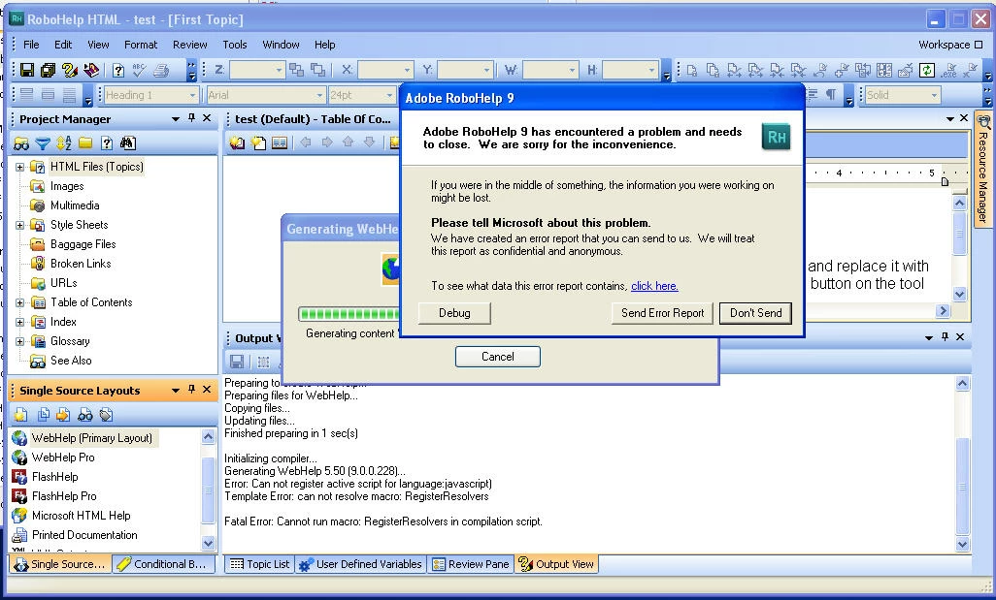Click the Don't Send button
Image resolution: width=996 pixels, height=600 pixels.
[x=755, y=313]
